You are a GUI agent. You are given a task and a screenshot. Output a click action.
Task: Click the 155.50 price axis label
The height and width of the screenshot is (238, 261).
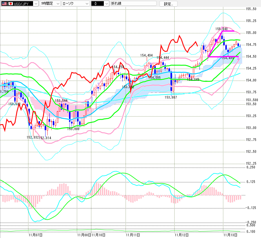point(251,9)
